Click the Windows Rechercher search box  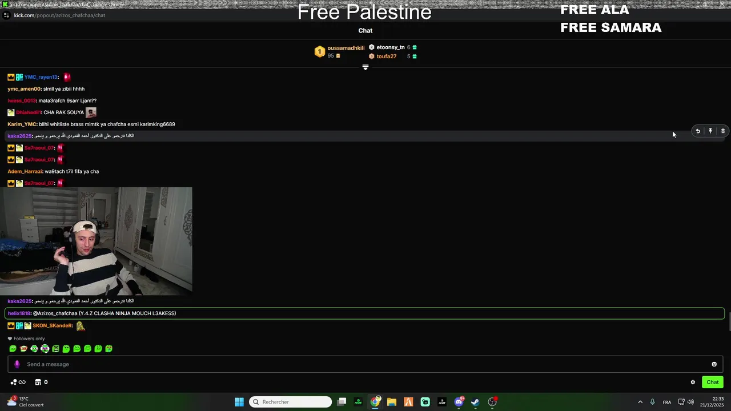(291, 402)
